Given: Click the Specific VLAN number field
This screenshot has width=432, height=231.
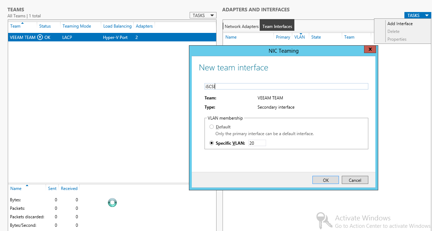Looking at the screenshot, I should point(257,143).
